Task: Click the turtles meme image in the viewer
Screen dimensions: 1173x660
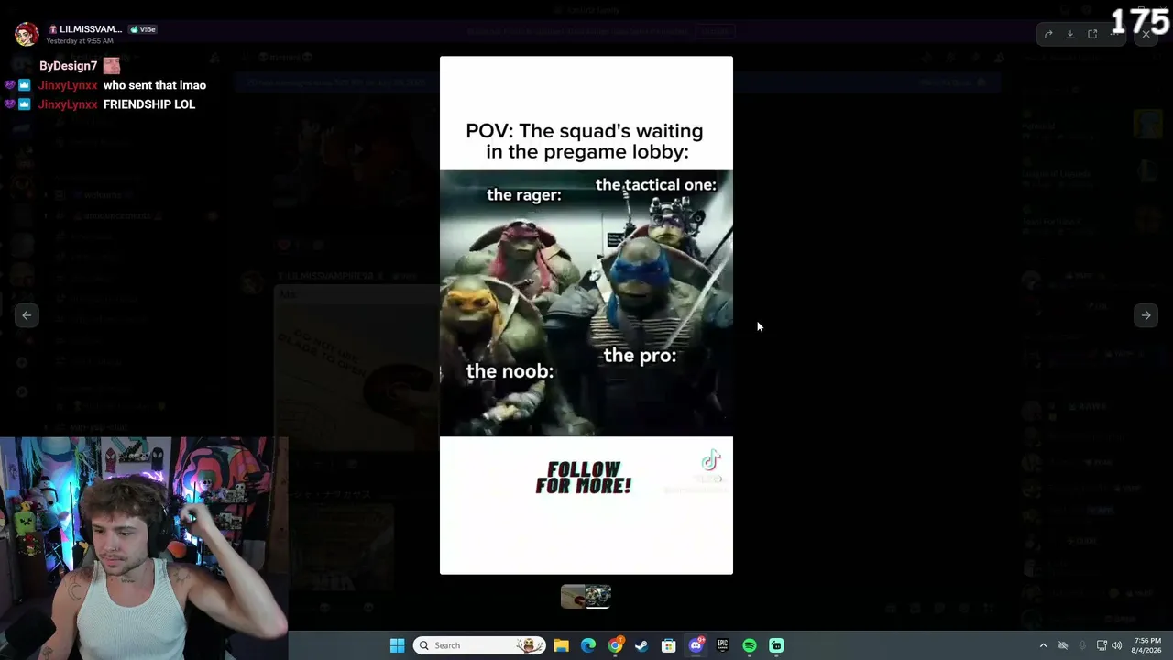Action: [x=586, y=315]
